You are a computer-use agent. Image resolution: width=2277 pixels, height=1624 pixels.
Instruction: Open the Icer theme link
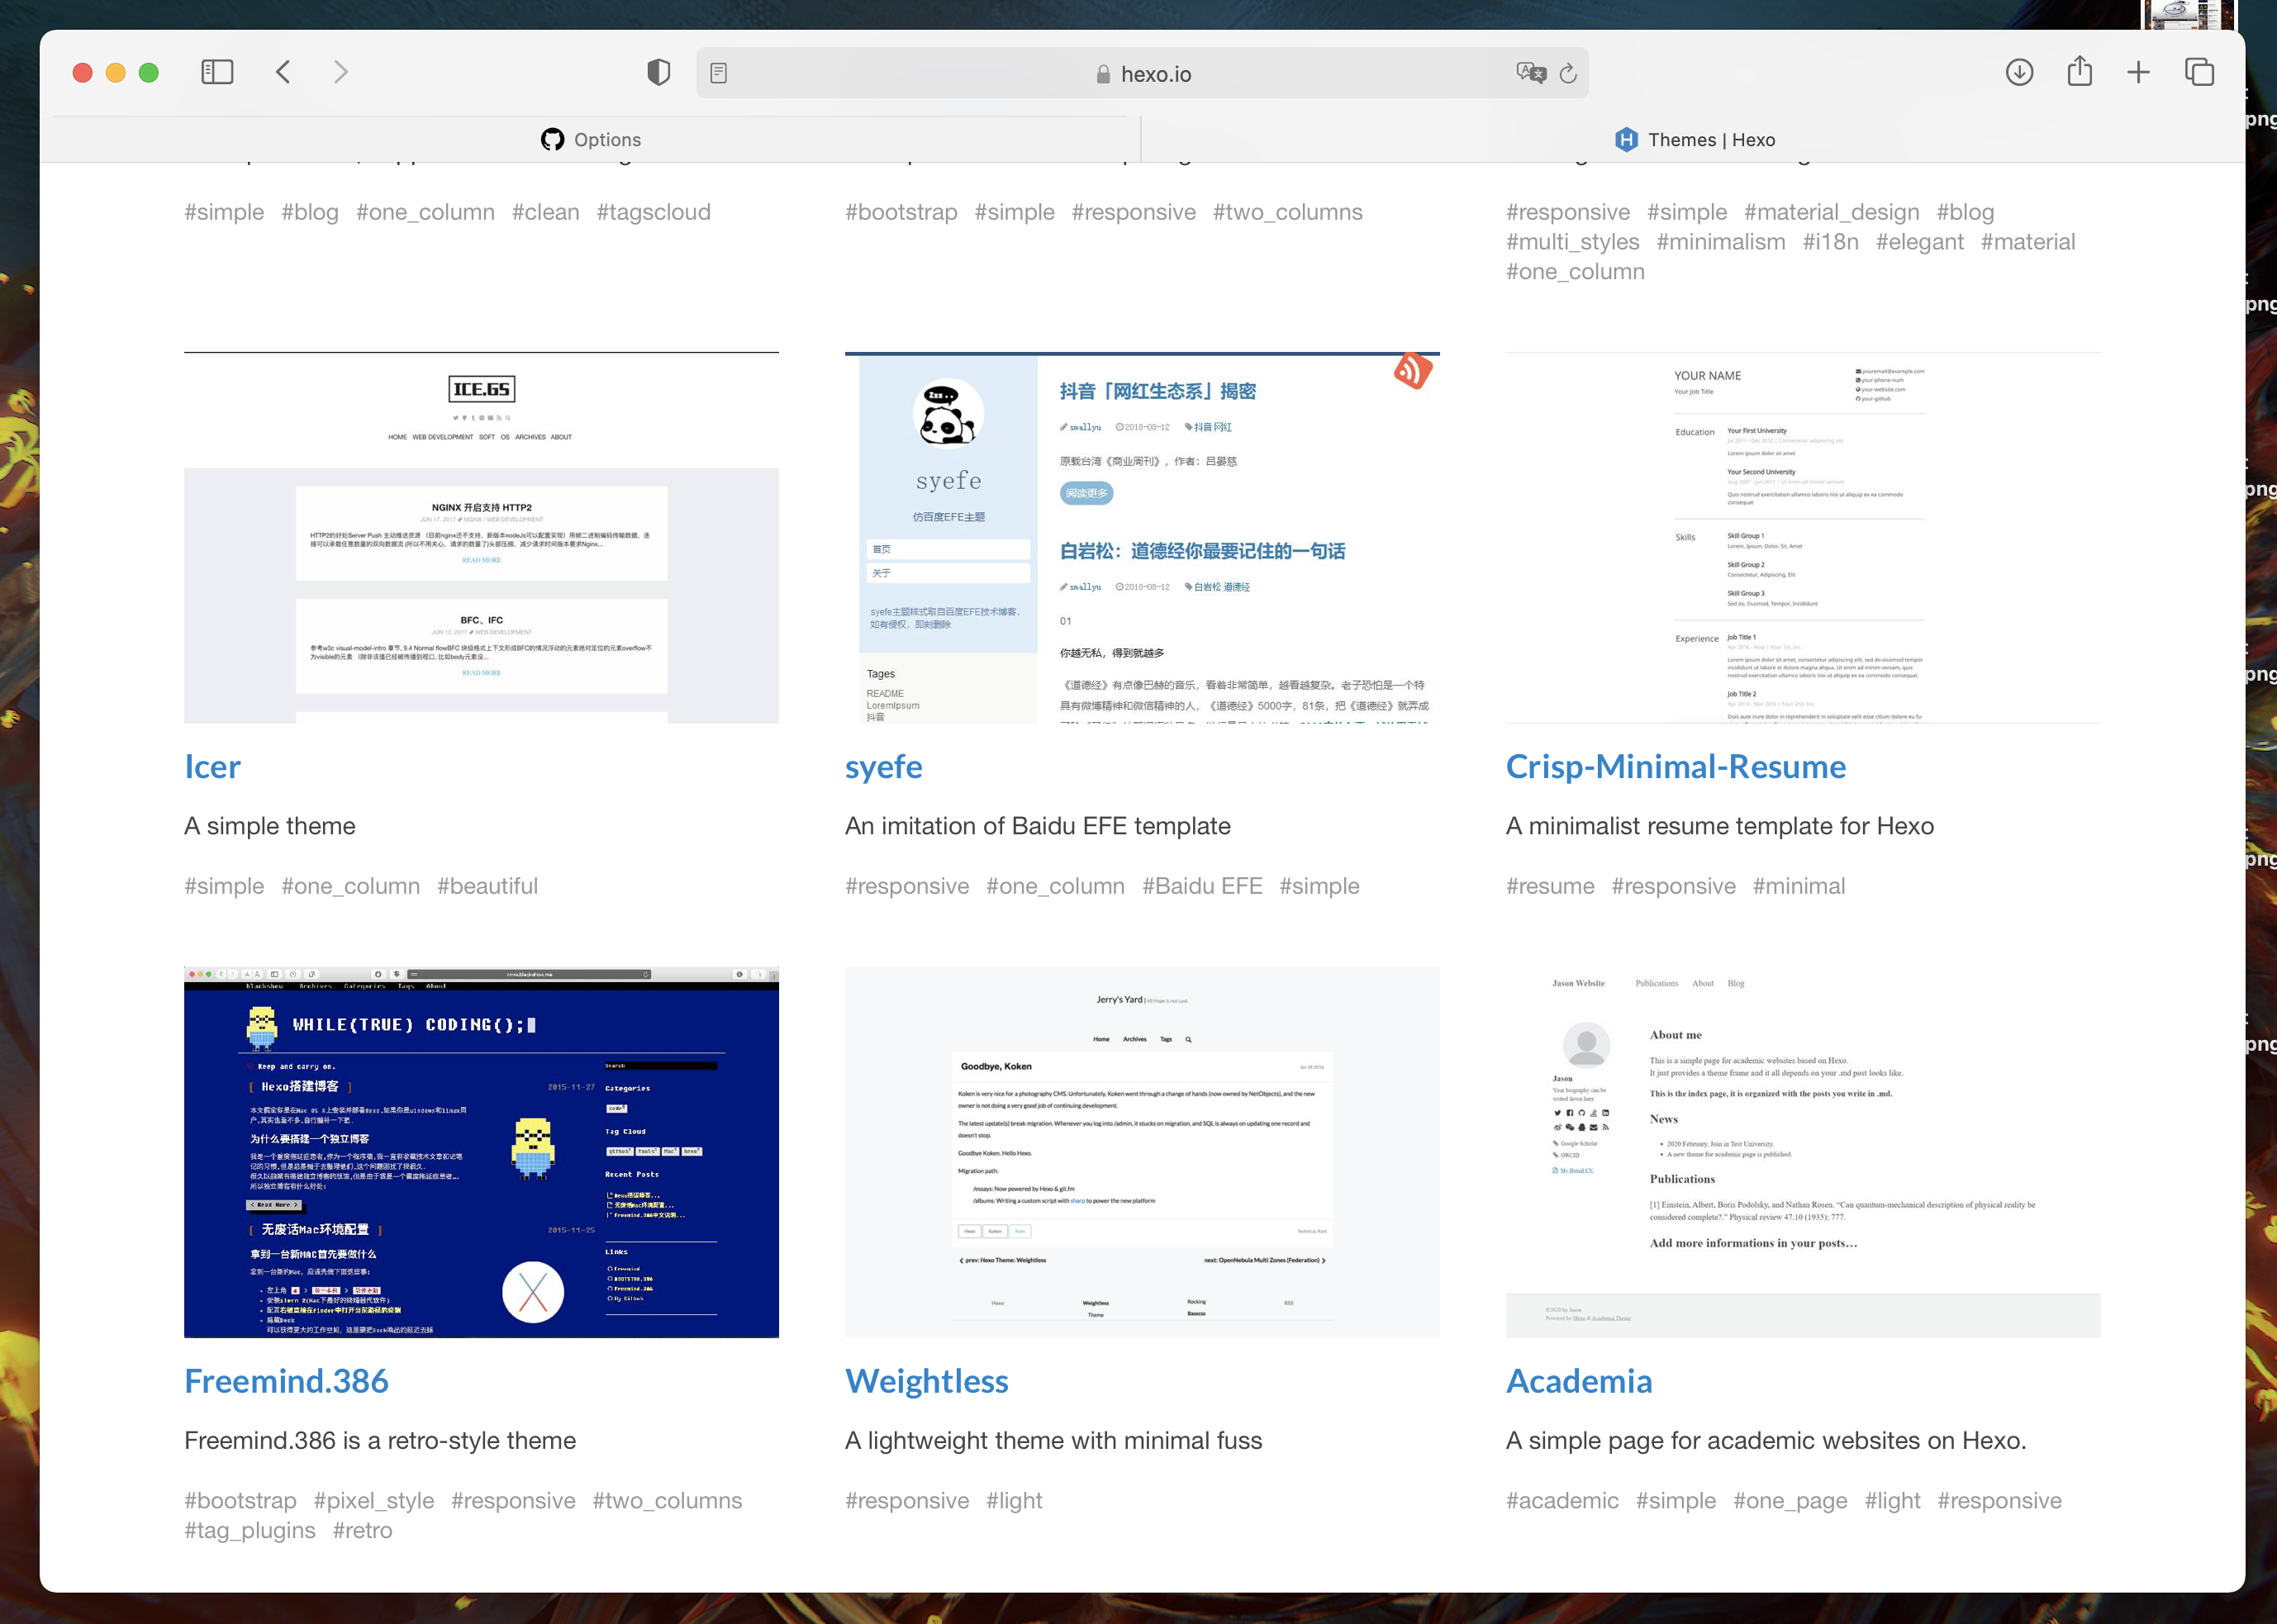point(212,767)
